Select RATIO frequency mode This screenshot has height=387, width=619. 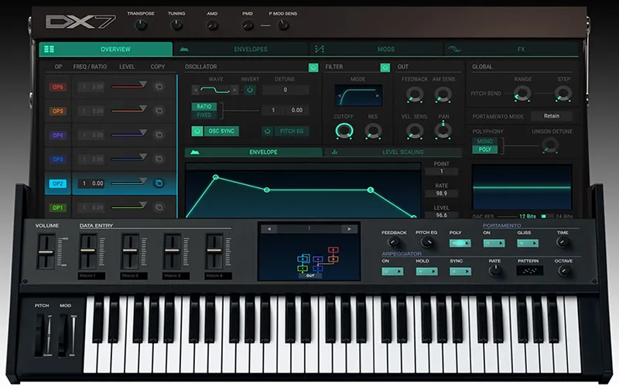pos(203,107)
